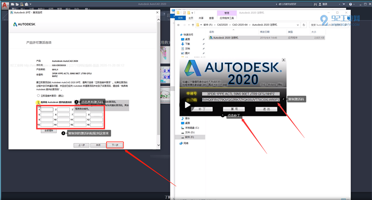Click activation dialog scrollbar up arrow
This screenshot has height=200, width=372.
point(159,20)
